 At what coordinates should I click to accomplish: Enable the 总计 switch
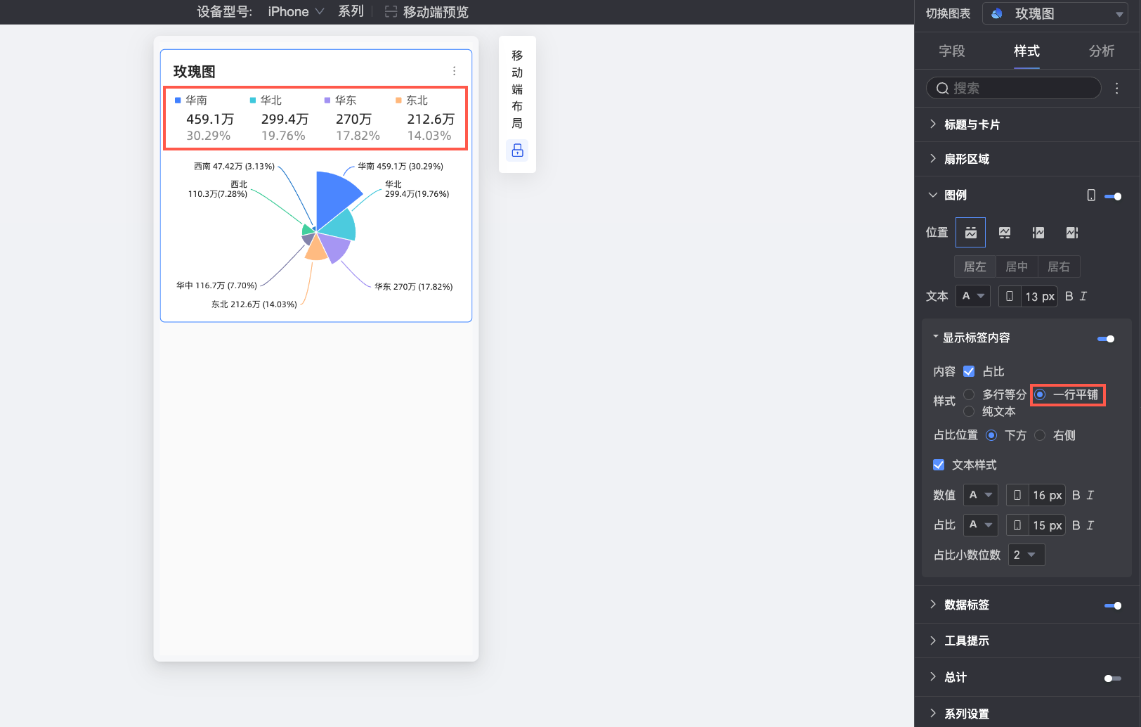[x=1113, y=678]
